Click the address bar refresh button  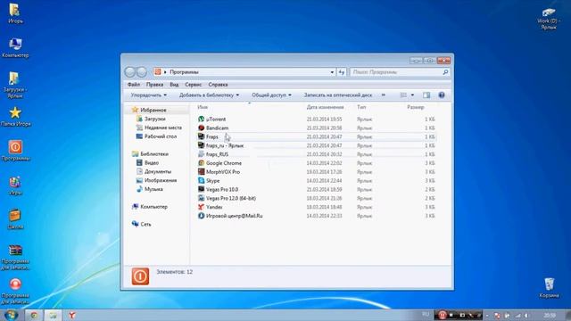point(341,72)
